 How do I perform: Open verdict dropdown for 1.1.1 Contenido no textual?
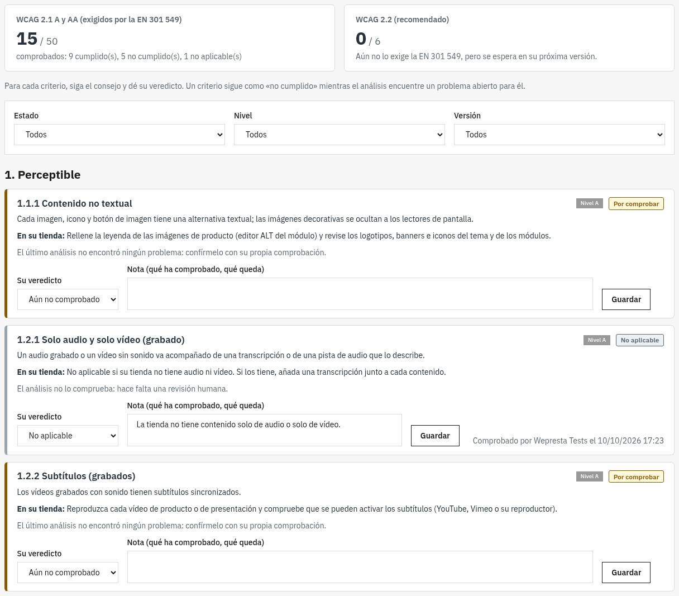pyautogui.click(x=68, y=299)
